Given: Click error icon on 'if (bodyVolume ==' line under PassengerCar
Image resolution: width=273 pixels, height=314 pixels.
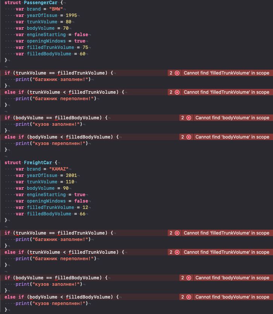Looking at the screenshot, I should 189,118.
